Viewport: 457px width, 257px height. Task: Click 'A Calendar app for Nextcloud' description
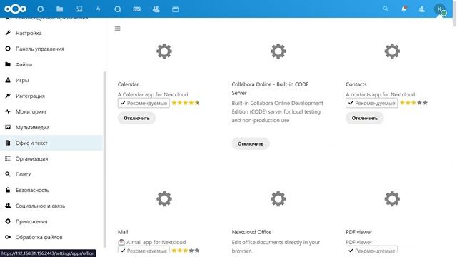coord(153,94)
